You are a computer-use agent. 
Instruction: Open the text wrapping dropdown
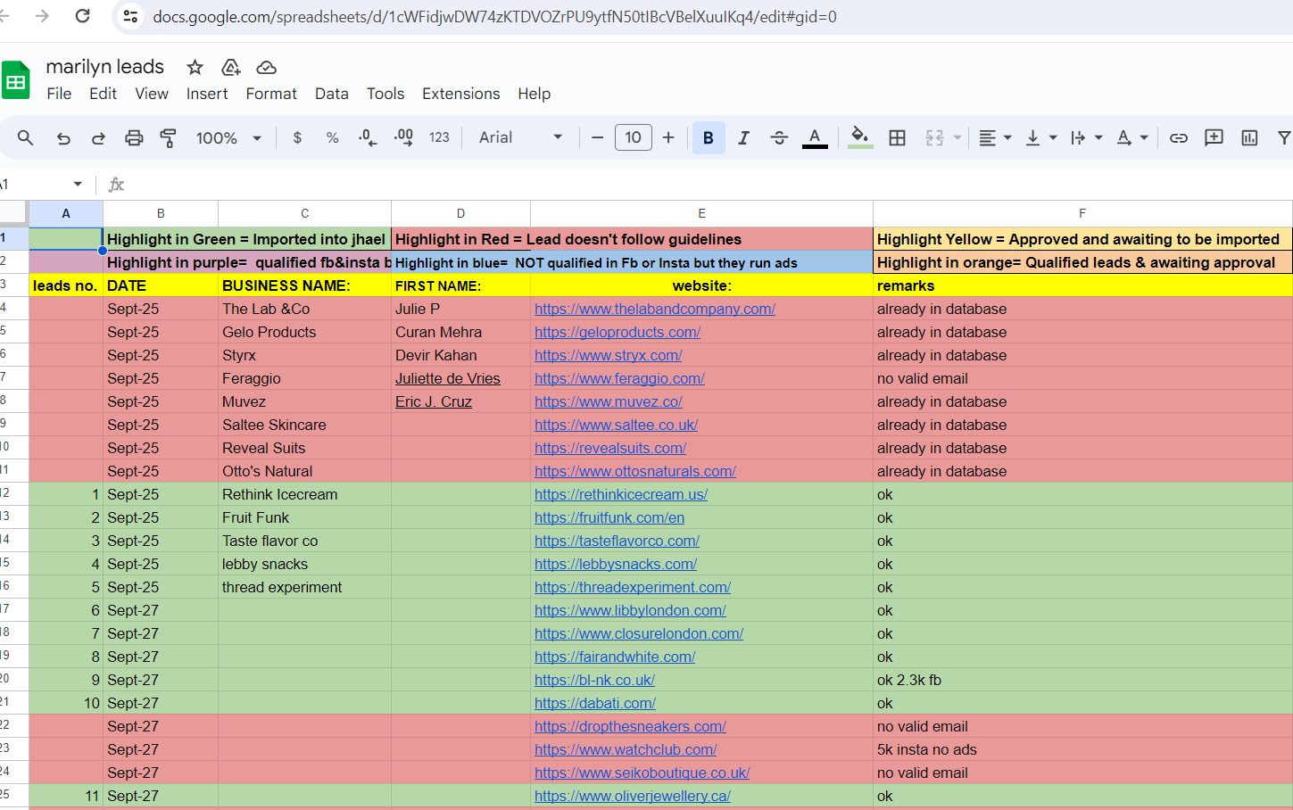[x=1086, y=137]
